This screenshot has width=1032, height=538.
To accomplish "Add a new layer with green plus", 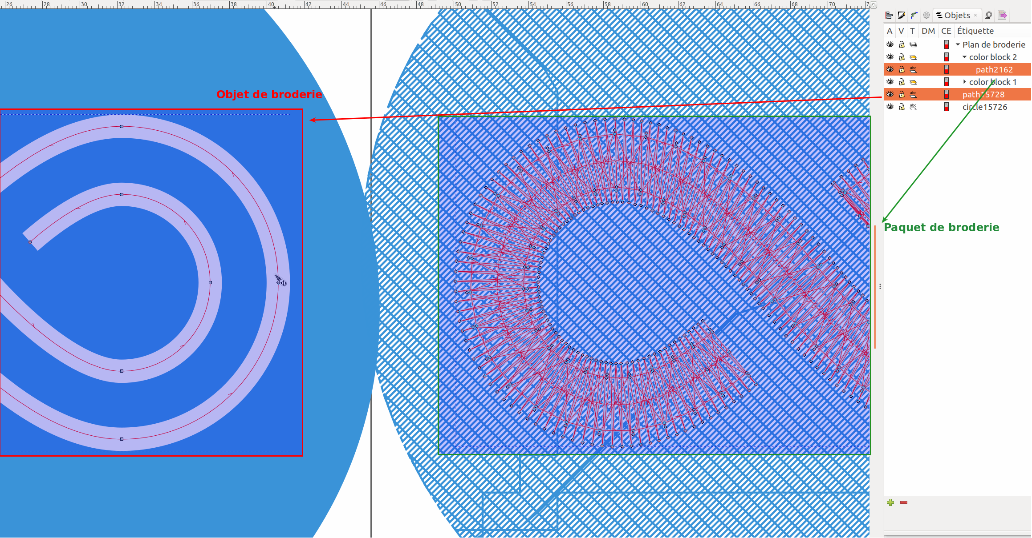I will tap(890, 502).
